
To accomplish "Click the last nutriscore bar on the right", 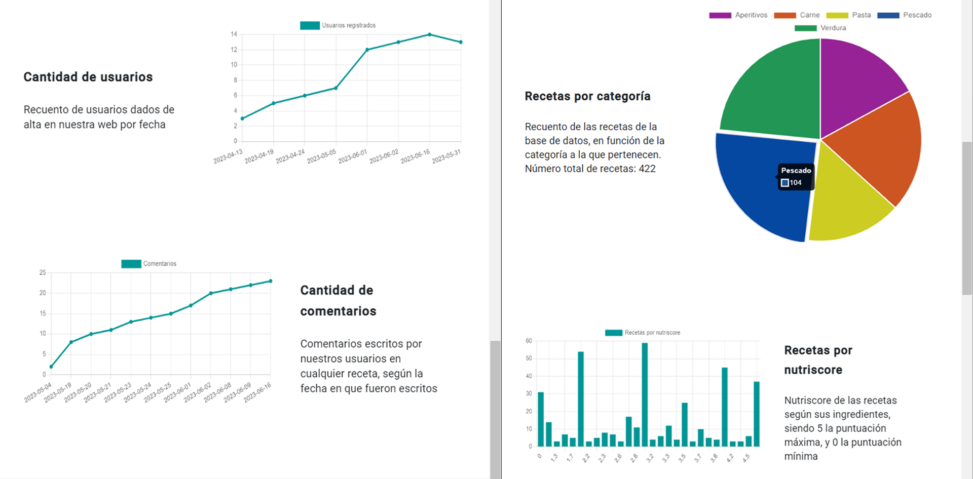I will coord(757,414).
